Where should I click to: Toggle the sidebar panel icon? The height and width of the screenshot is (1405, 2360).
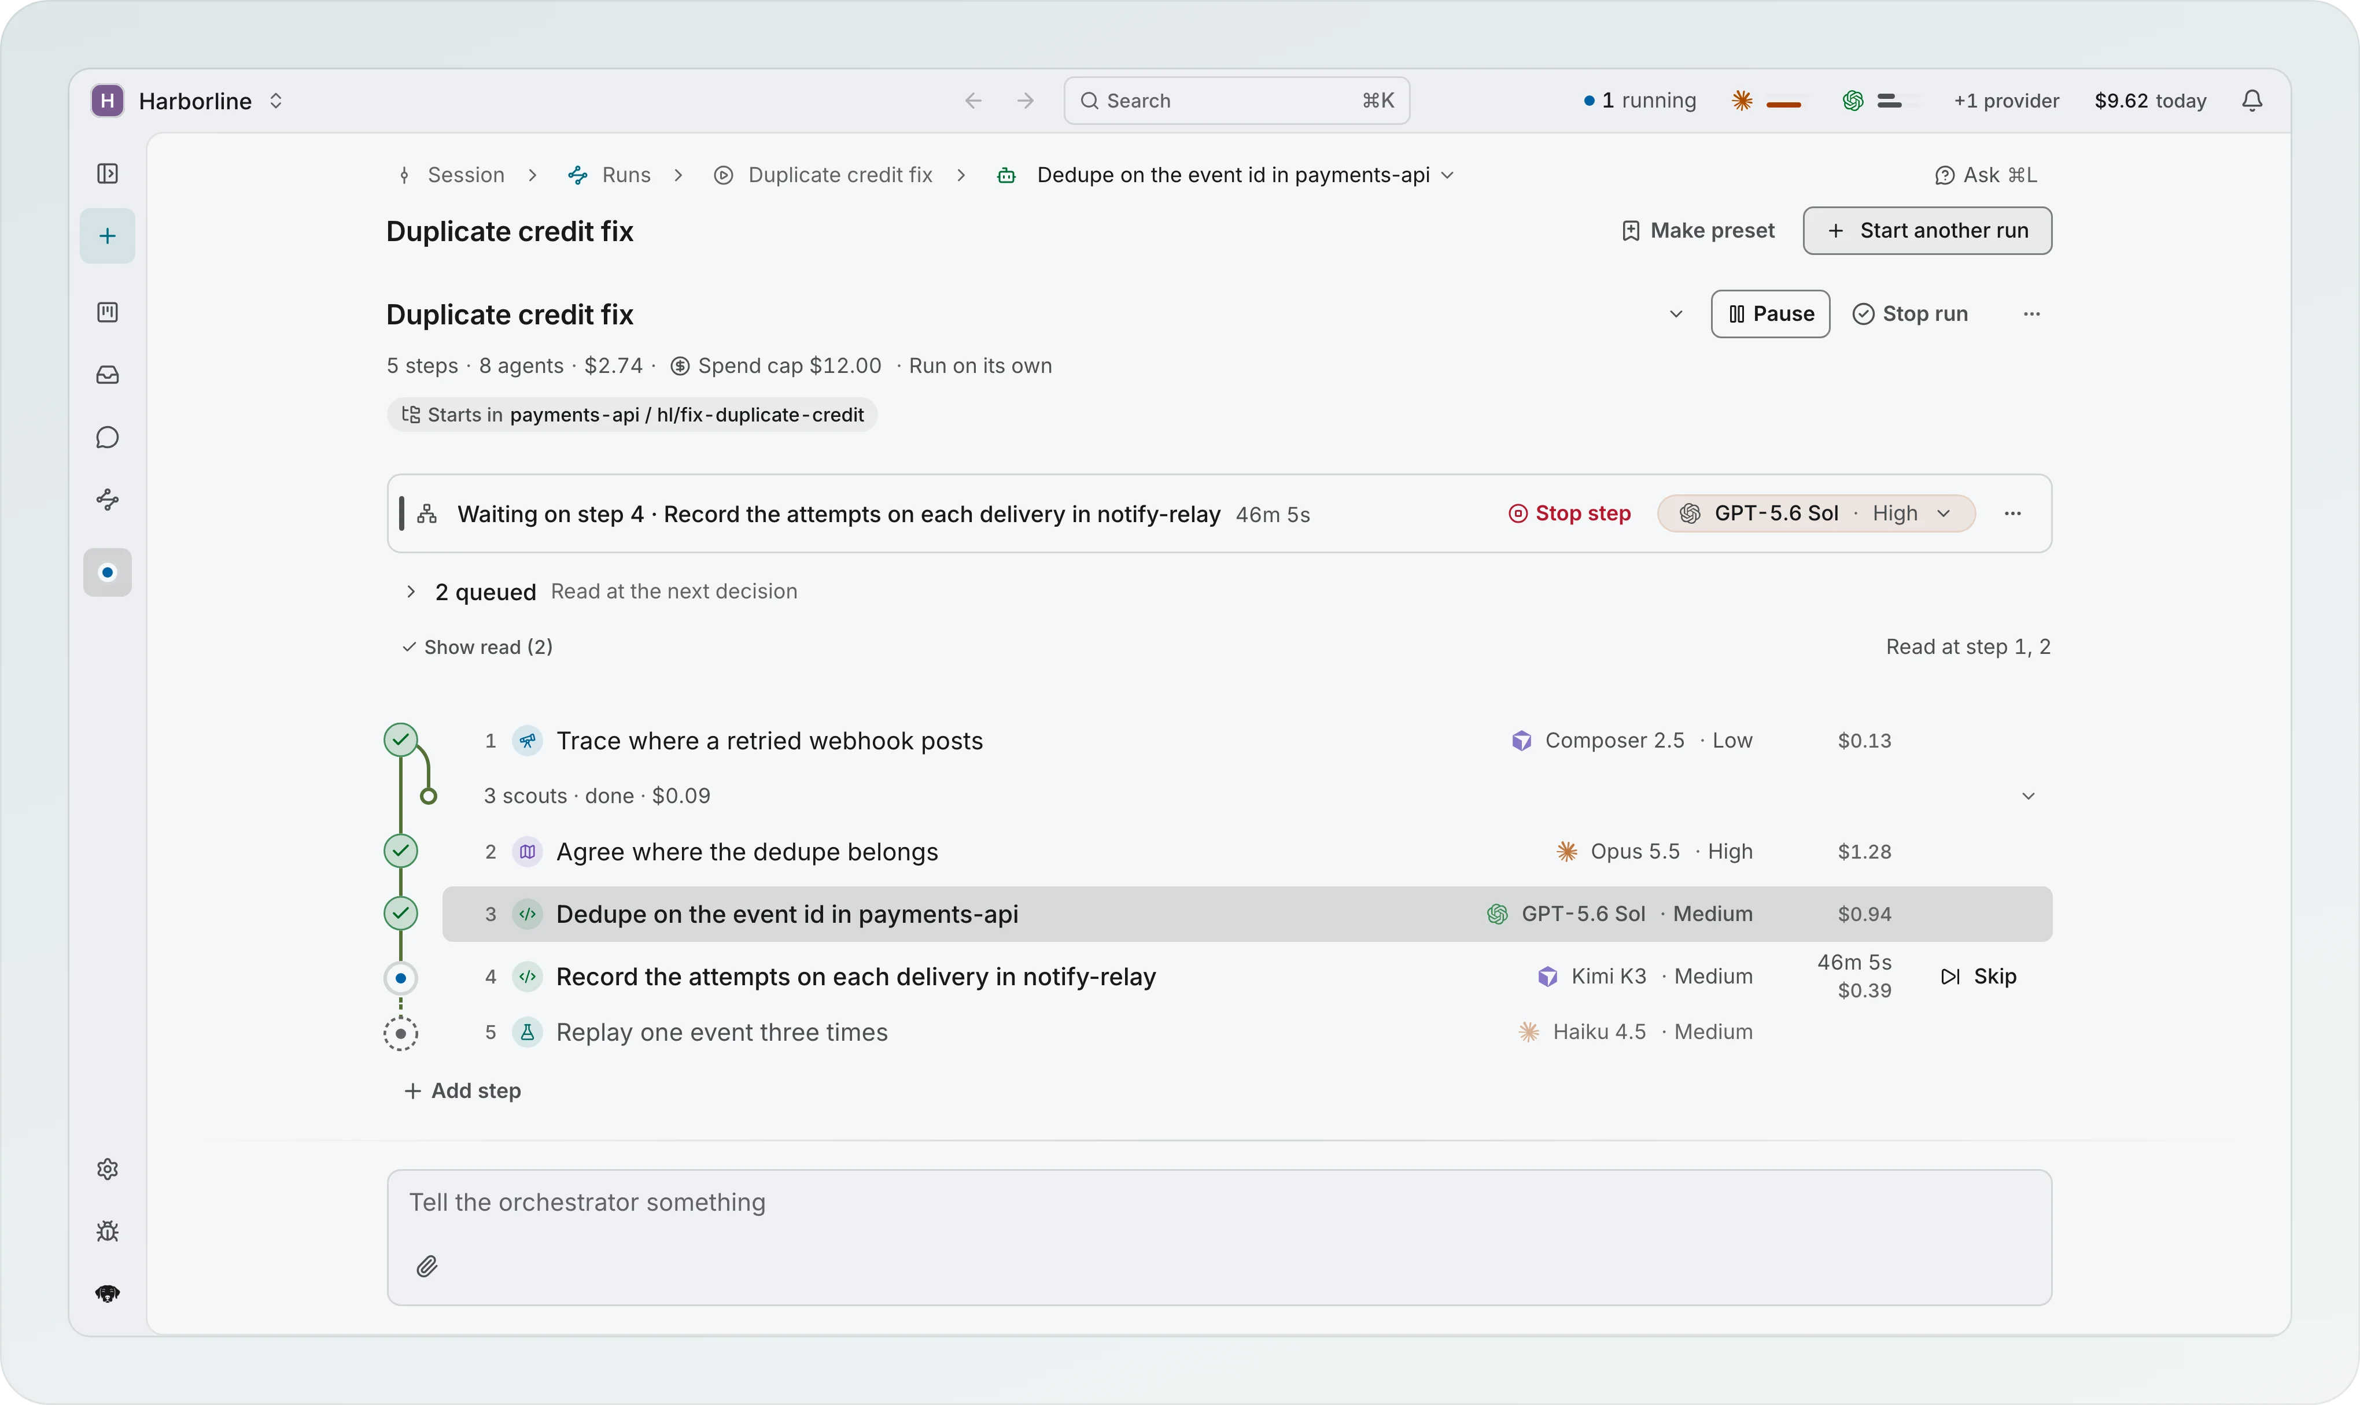coord(107,173)
